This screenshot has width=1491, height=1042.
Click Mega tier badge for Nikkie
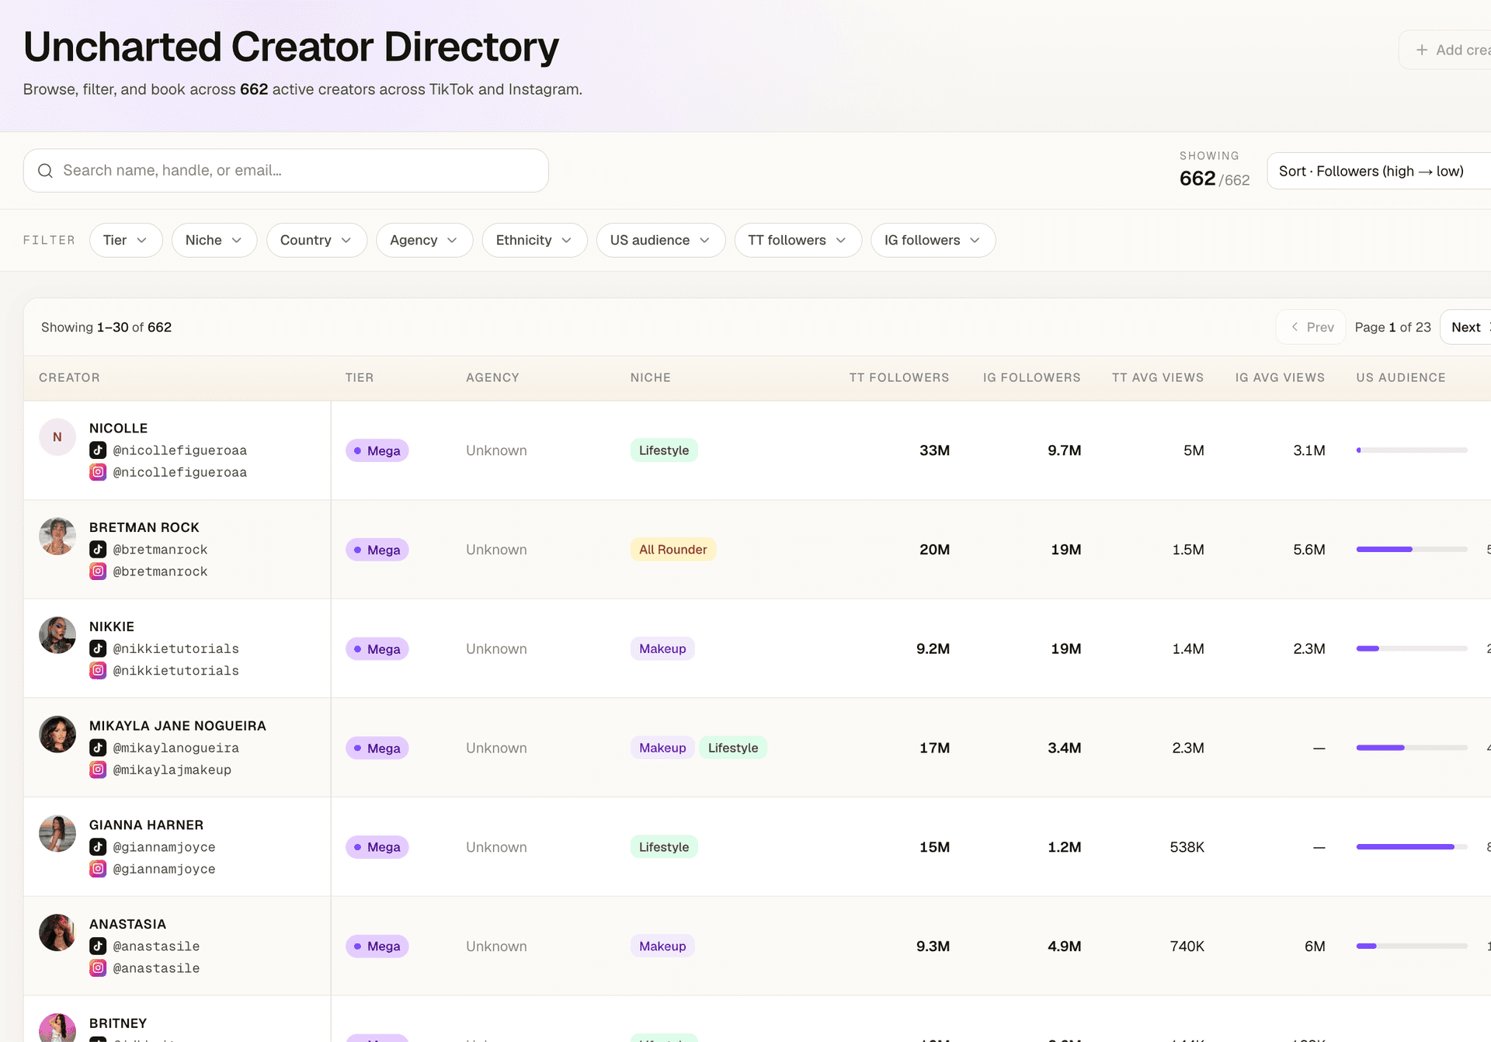point(377,649)
